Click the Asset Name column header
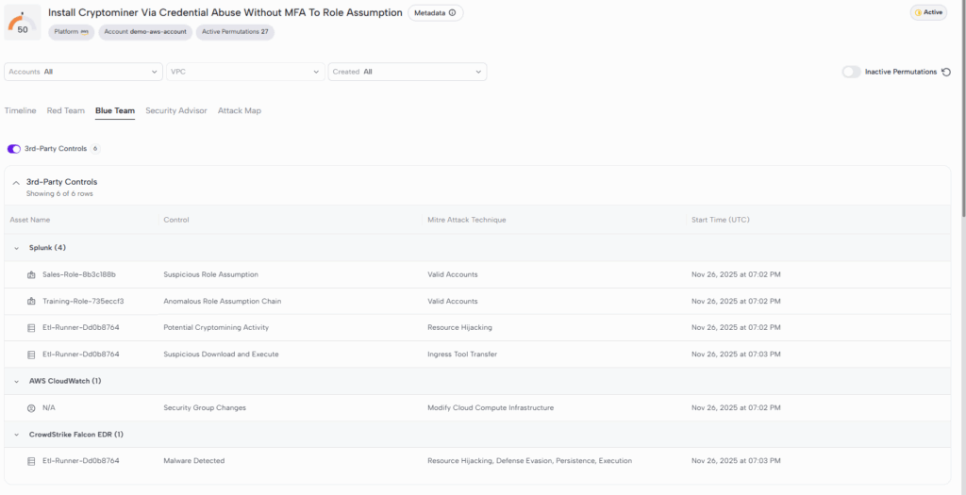Screen dimensions: 966x495 30,220
